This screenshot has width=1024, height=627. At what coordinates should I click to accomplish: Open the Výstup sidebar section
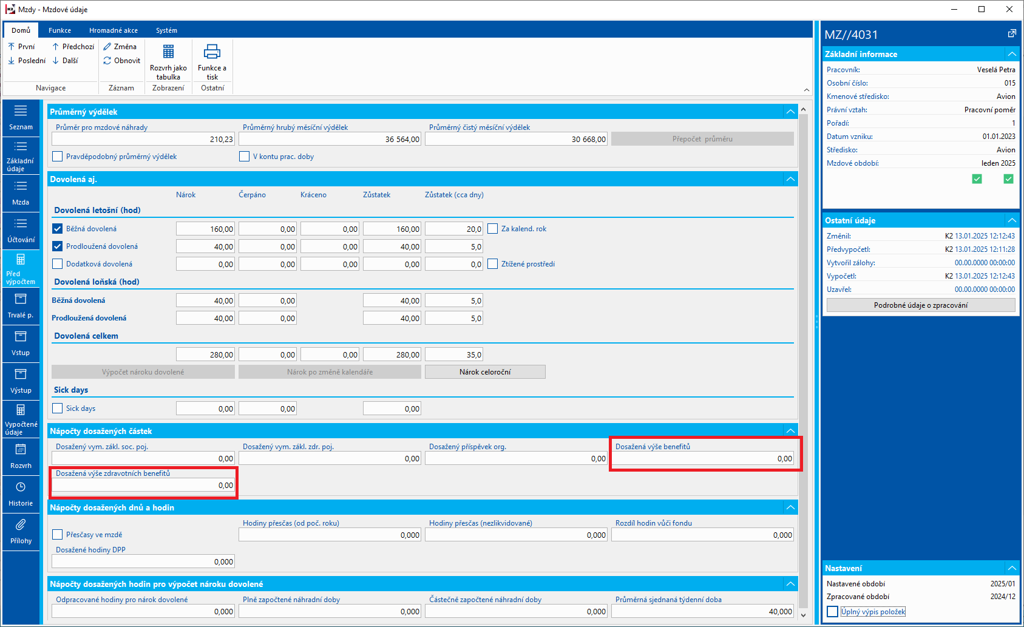(x=21, y=381)
